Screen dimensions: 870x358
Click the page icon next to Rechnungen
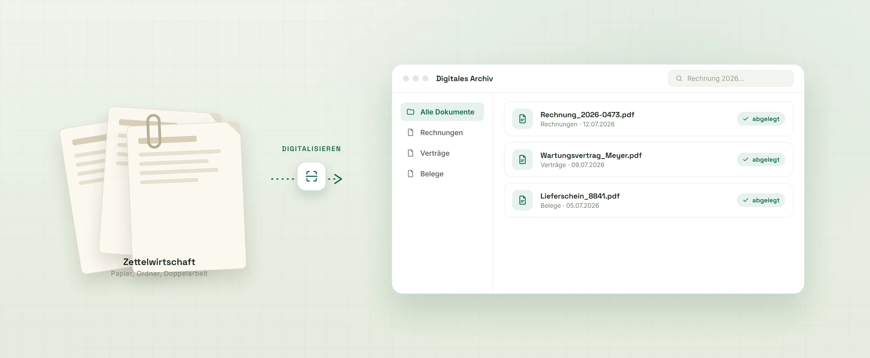click(x=410, y=132)
